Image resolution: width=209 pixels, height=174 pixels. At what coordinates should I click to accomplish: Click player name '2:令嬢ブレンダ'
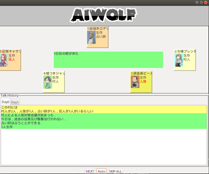coord(185,51)
